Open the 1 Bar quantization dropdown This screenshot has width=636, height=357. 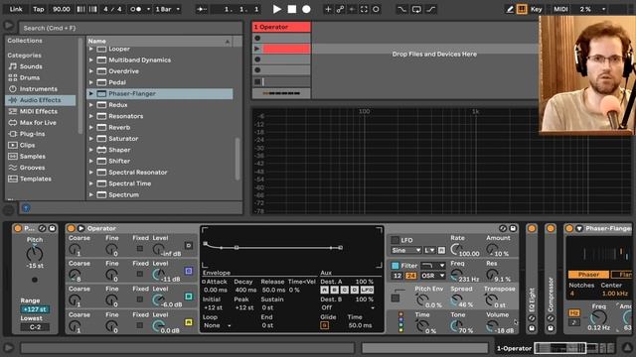point(168,9)
